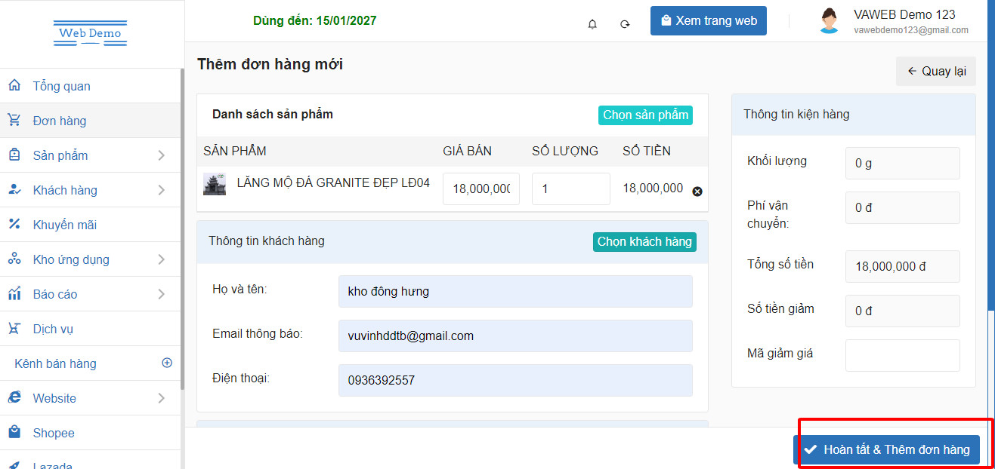This screenshot has height=469, width=995.
Task: Expand the Website submenu chevron
Action: [x=161, y=398]
